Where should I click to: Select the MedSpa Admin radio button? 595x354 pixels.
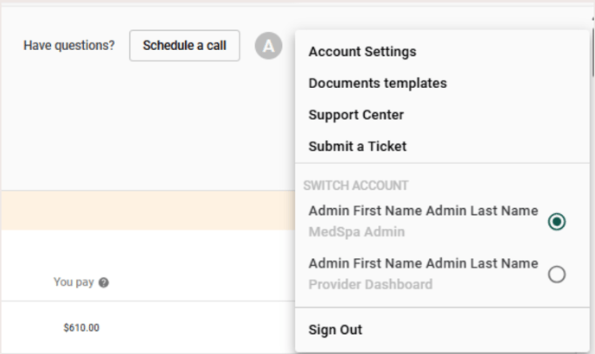click(557, 222)
